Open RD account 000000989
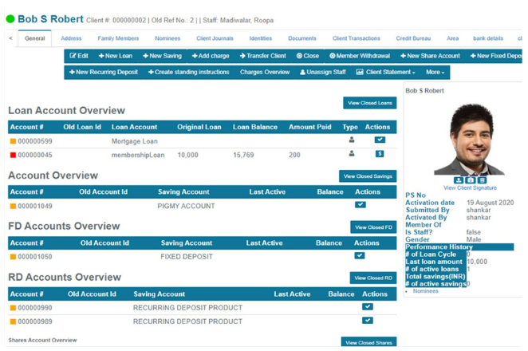The width and height of the screenshot is (528, 351). (x=35, y=321)
